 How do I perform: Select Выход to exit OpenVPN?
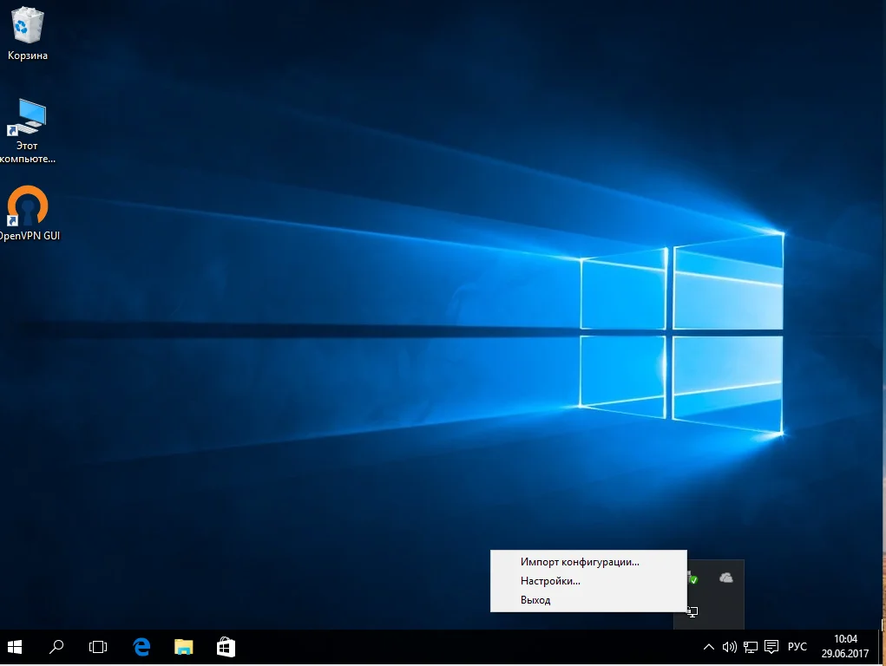point(535,600)
